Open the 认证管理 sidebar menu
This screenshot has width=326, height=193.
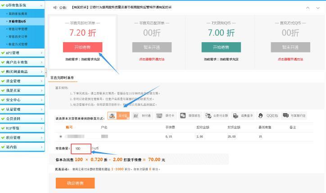pos(22,109)
